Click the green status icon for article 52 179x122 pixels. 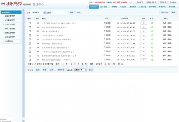coord(152,56)
